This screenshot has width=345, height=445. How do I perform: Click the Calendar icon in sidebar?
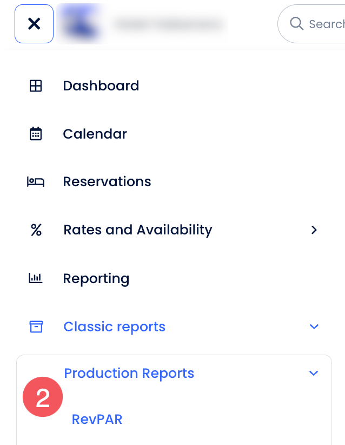pyautogui.click(x=36, y=134)
